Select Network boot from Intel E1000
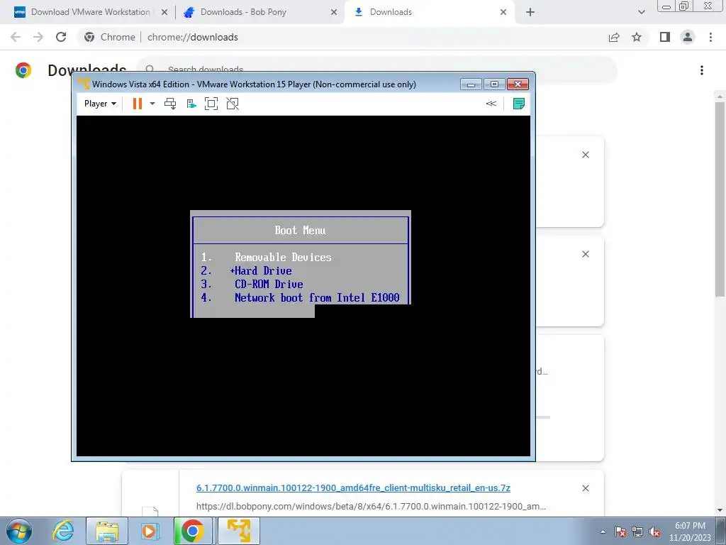Screen dimensions: 726x545 tap(317, 297)
